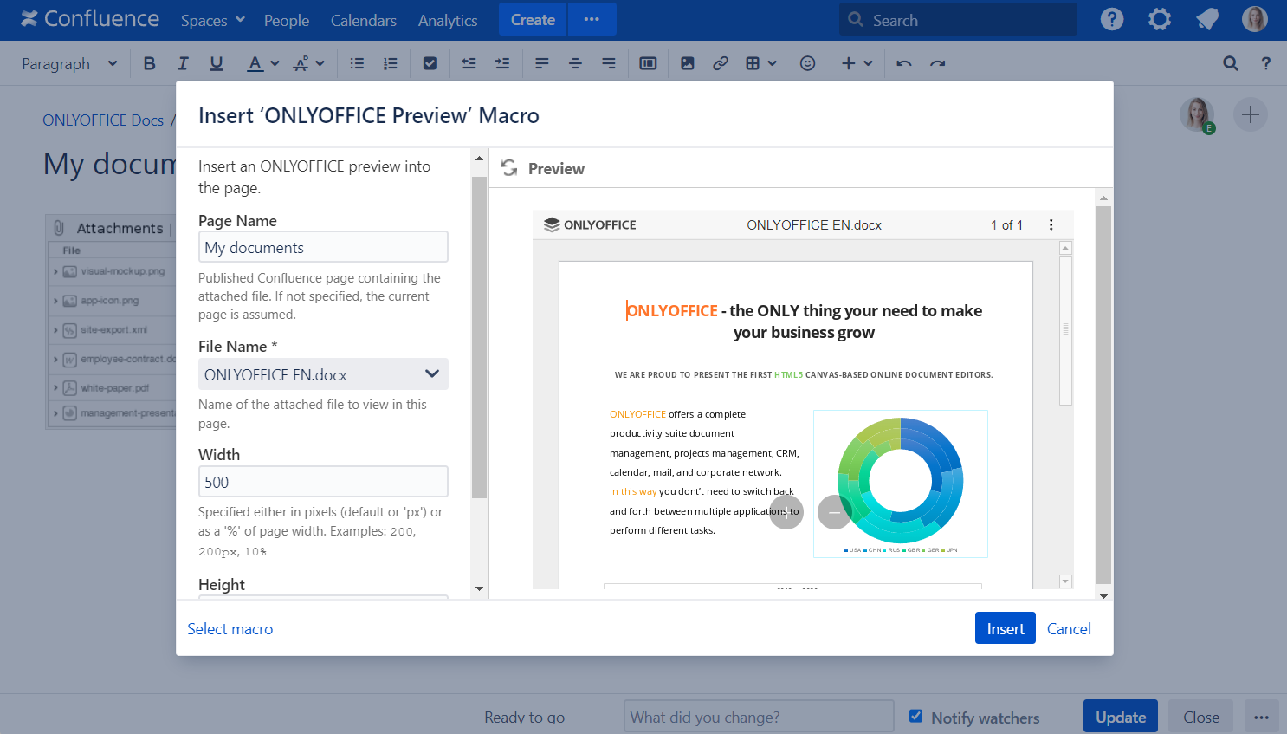Insert a link using the link icon

tap(720, 63)
